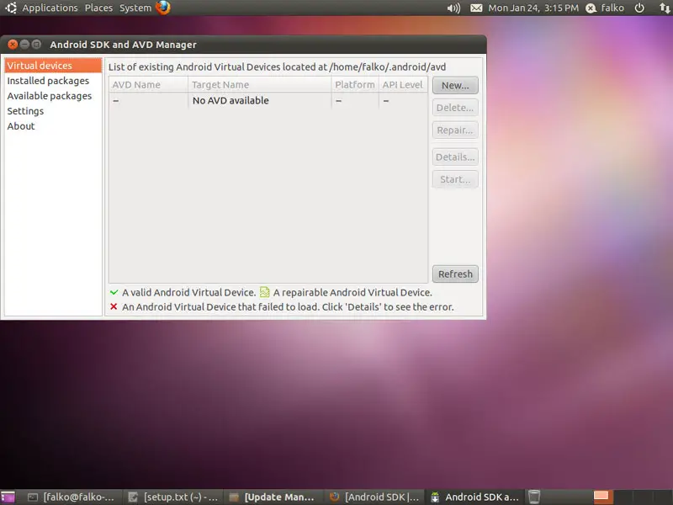
Task: Click the Platform column header
Action: tap(355, 85)
